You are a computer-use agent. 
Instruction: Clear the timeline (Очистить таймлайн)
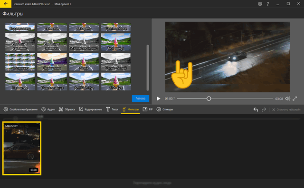pos(286,109)
